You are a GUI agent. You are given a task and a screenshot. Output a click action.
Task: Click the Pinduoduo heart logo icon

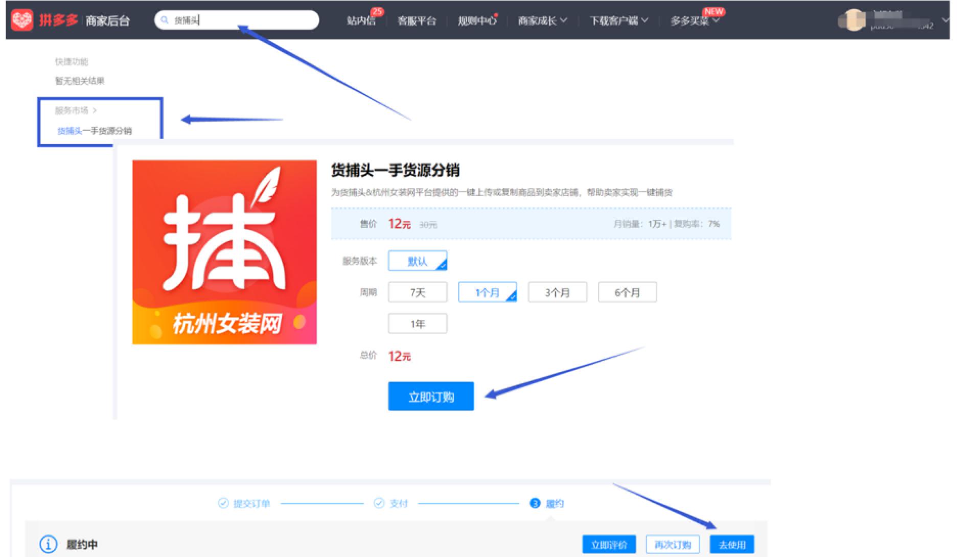click(x=22, y=20)
